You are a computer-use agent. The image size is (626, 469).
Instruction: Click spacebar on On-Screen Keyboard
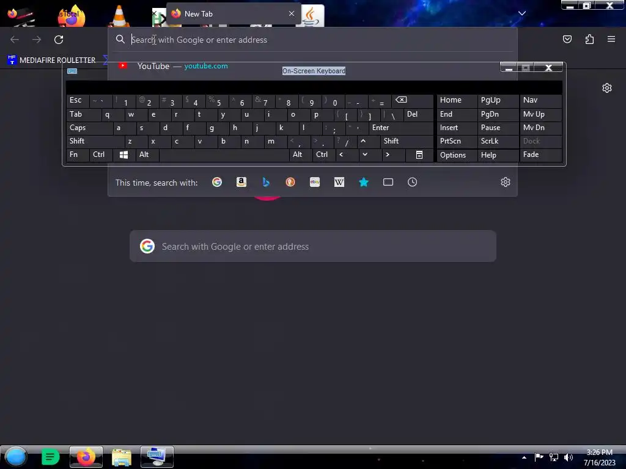coord(224,155)
